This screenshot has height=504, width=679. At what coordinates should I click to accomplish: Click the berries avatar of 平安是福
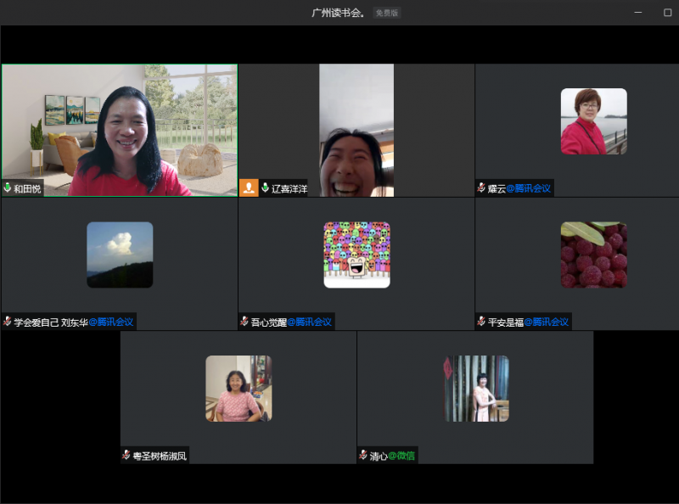(x=593, y=255)
